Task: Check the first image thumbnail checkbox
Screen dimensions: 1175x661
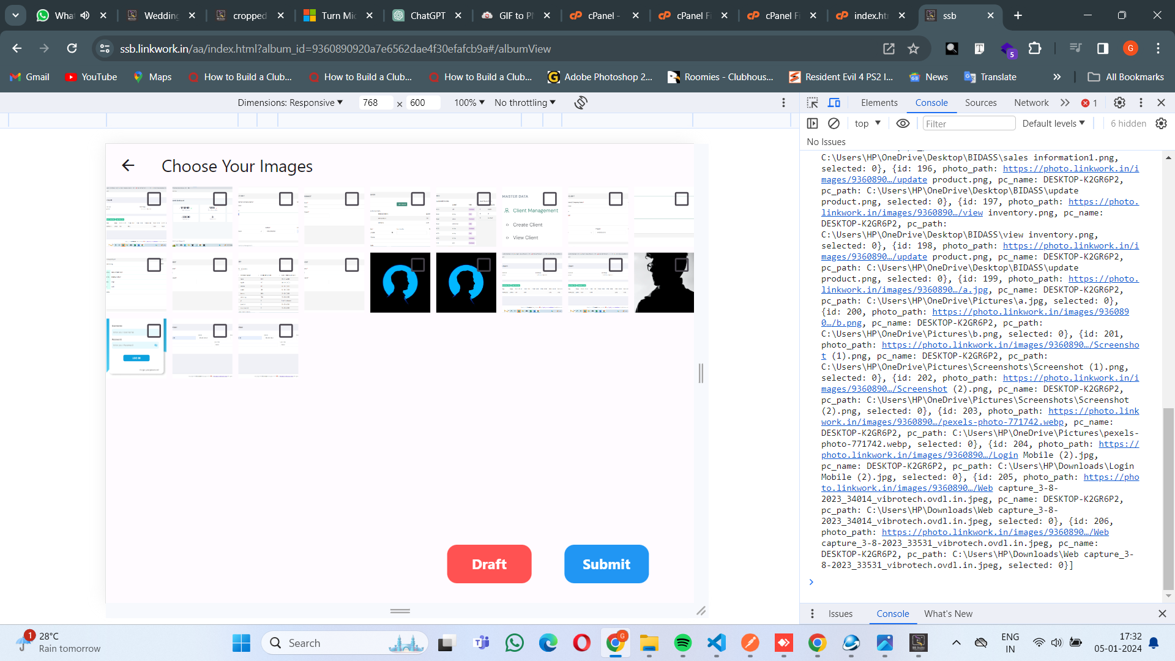Action: click(x=154, y=199)
